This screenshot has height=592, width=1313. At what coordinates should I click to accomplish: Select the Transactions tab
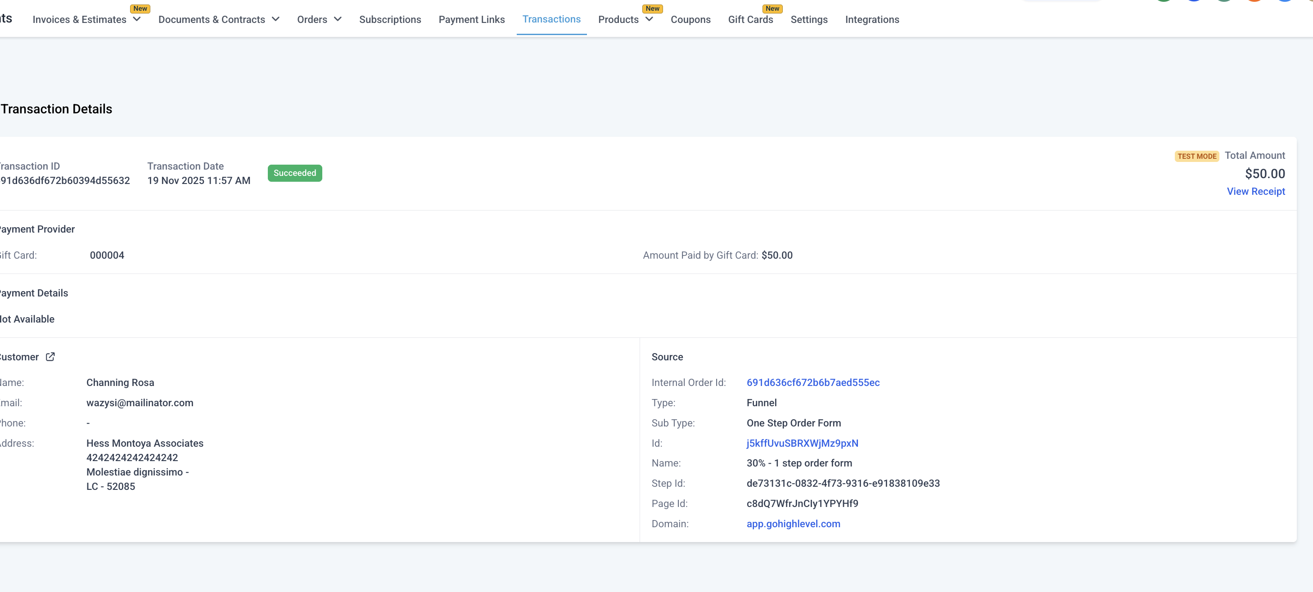tap(551, 19)
